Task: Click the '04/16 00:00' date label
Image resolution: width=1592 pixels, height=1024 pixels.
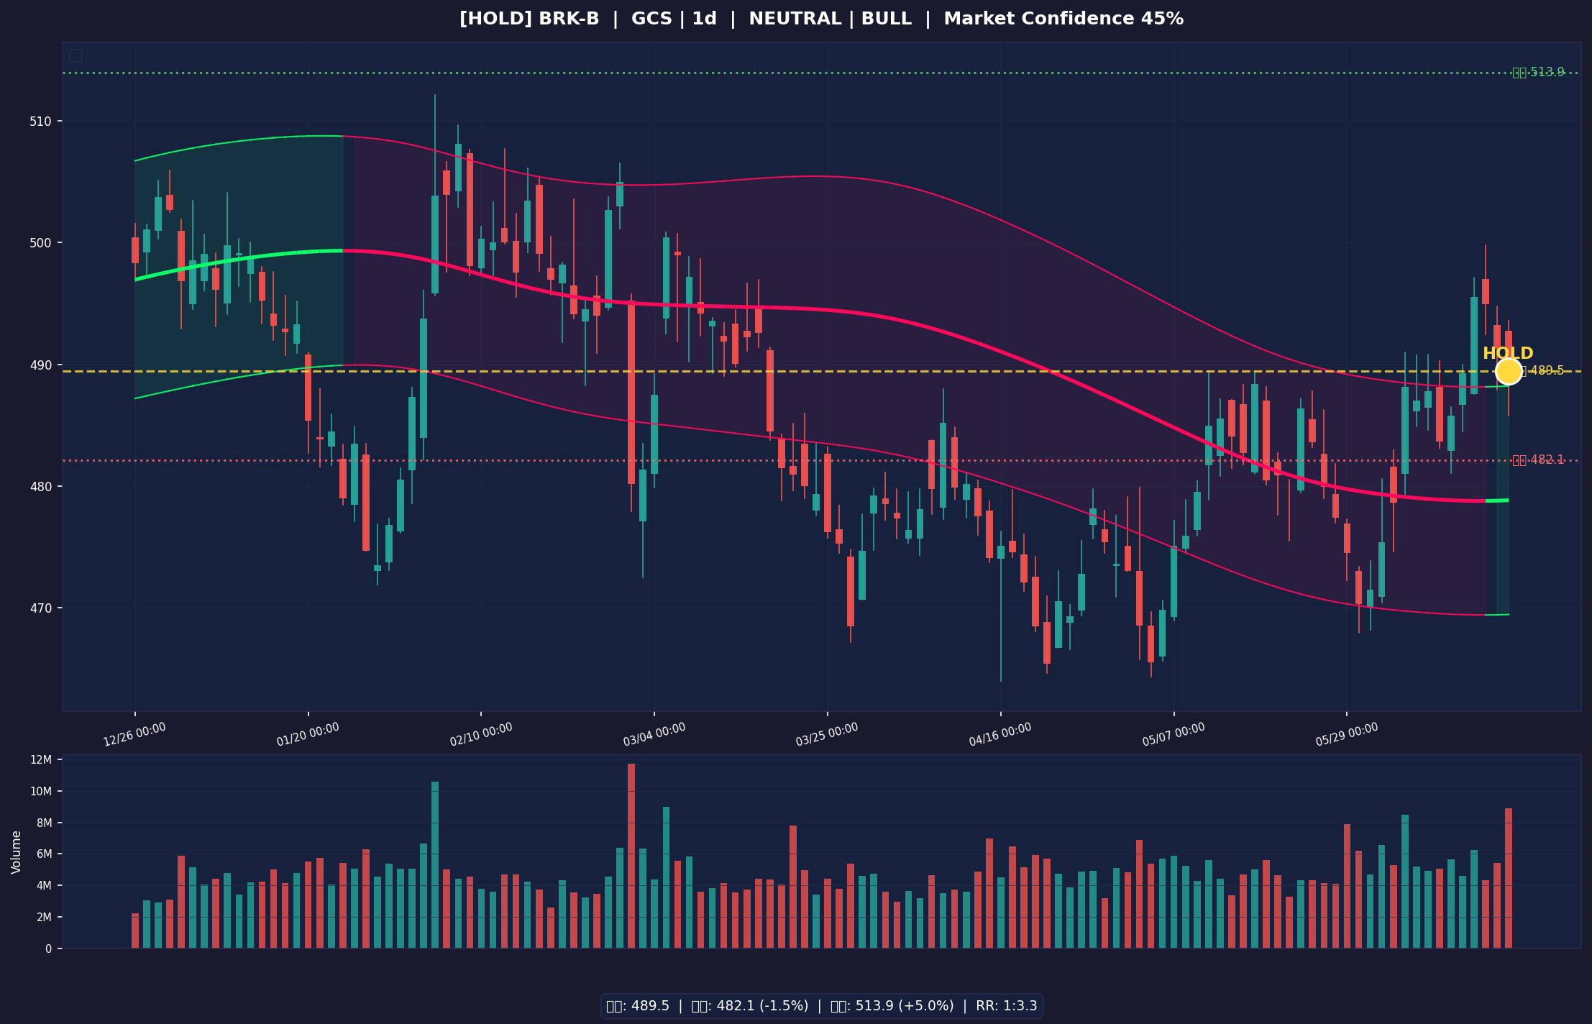Action: pyautogui.click(x=1000, y=735)
